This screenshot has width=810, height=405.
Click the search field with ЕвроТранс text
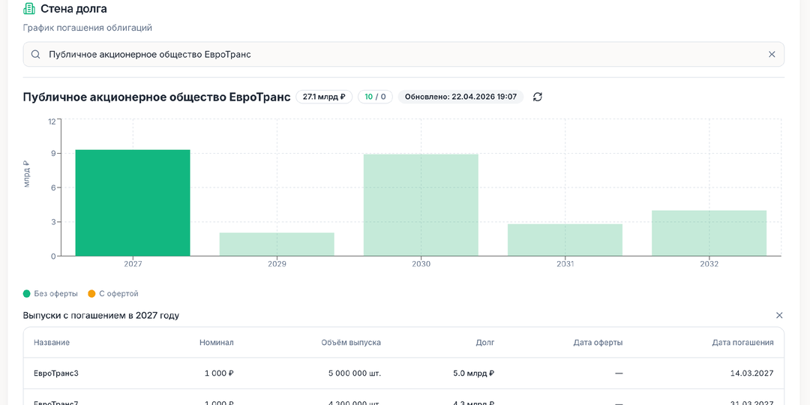click(x=403, y=54)
